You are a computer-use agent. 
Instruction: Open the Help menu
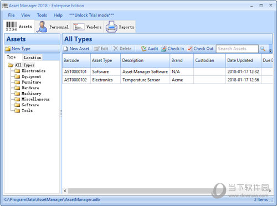coord(58,15)
